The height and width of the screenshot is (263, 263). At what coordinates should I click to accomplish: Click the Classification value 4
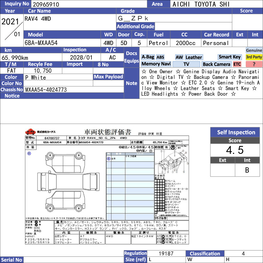click(243, 253)
